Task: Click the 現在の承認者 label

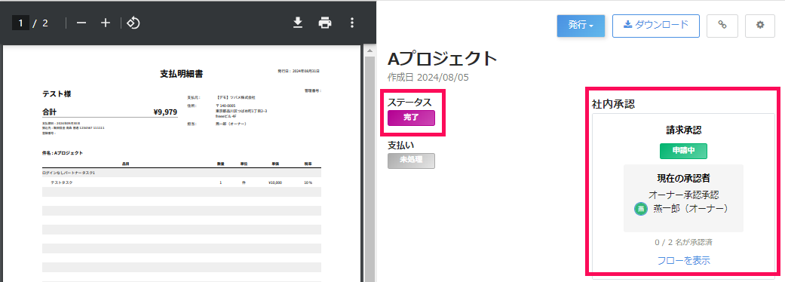Action: coord(683,178)
